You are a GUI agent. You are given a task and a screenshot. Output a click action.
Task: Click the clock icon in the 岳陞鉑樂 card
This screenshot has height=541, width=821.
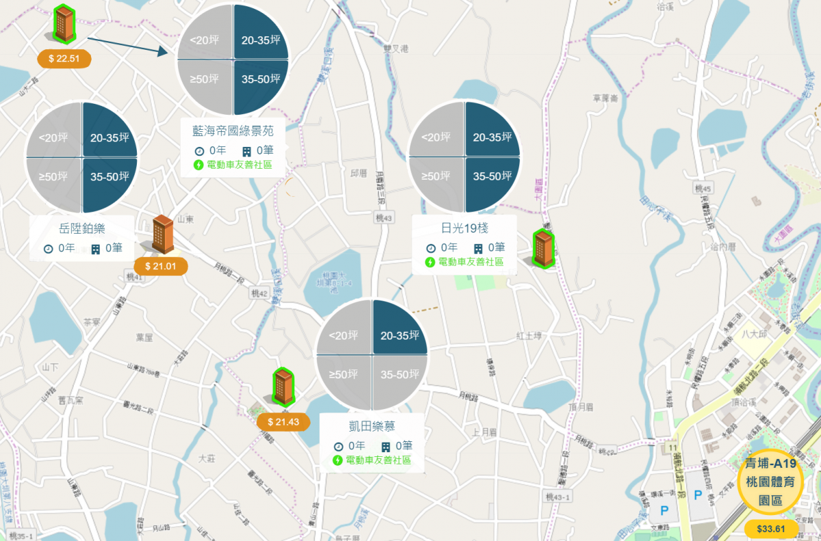[x=48, y=249]
